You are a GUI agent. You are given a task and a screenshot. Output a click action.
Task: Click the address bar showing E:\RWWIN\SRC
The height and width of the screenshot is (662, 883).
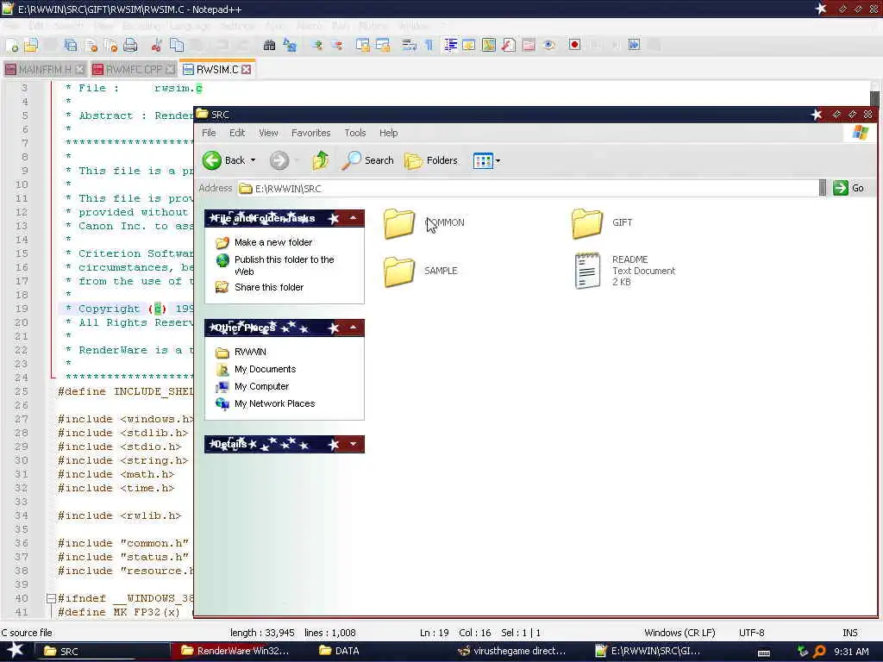click(529, 189)
